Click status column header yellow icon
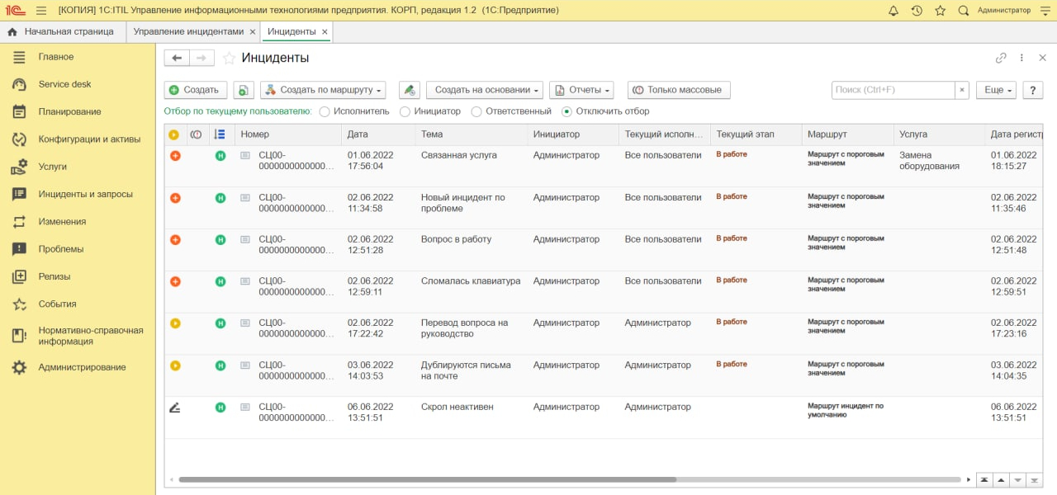 pyautogui.click(x=173, y=134)
